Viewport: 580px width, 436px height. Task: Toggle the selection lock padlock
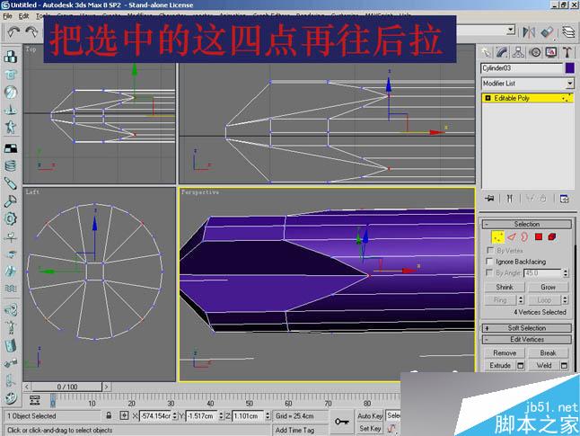(109, 415)
